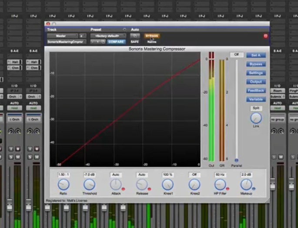298x228 pixels.
Task: Click the Parallel slider handle
Action: point(236,160)
